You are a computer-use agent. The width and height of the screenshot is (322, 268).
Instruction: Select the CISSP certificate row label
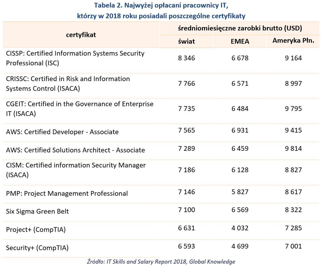[75, 58]
